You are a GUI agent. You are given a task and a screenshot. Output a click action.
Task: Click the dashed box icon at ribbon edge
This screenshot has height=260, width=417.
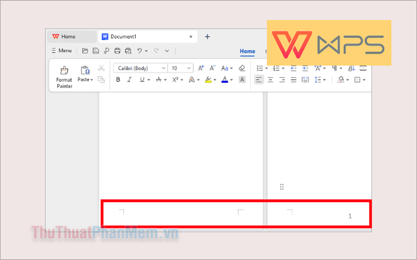tap(363, 68)
